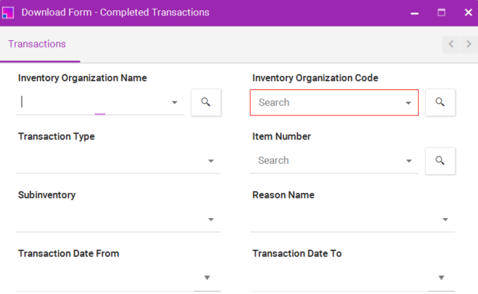Minimize the Download Form window
The image size is (478, 294).
pos(414,12)
